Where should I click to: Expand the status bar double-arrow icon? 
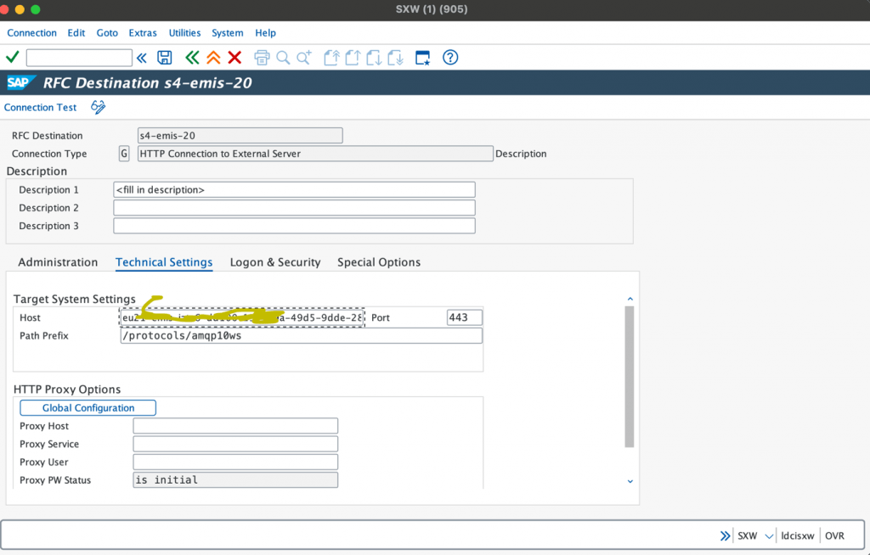725,535
